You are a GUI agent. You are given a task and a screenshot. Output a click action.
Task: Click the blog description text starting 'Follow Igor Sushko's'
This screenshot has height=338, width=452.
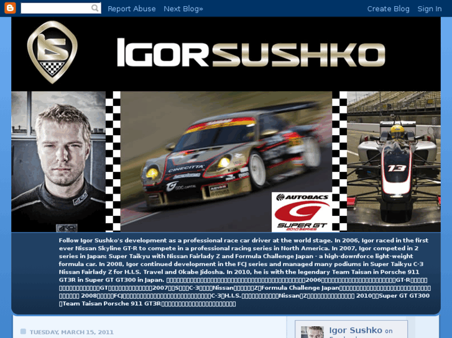tap(245, 272)
